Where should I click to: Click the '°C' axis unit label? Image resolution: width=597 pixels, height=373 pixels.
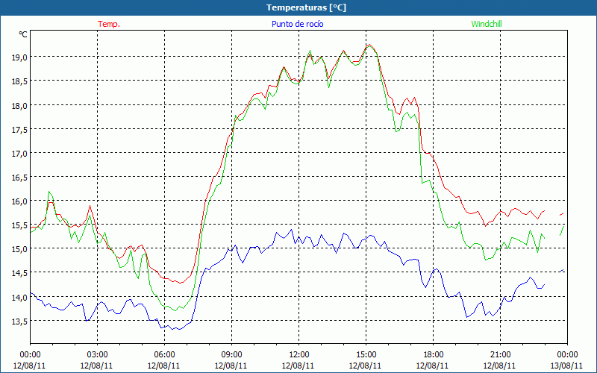(23, 34)
